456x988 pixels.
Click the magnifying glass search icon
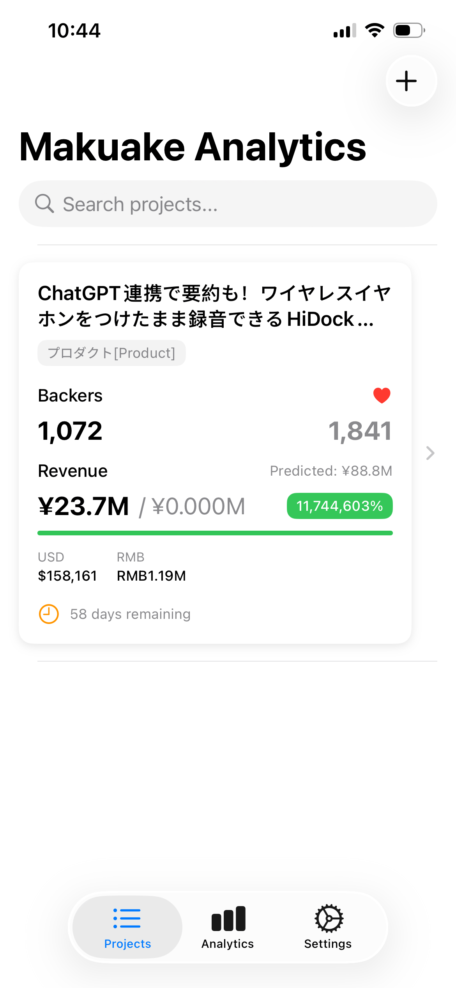[x=44, y=204]
